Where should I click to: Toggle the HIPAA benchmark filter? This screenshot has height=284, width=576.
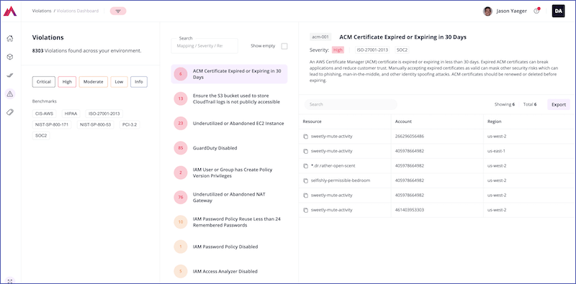tap(71, 114)
